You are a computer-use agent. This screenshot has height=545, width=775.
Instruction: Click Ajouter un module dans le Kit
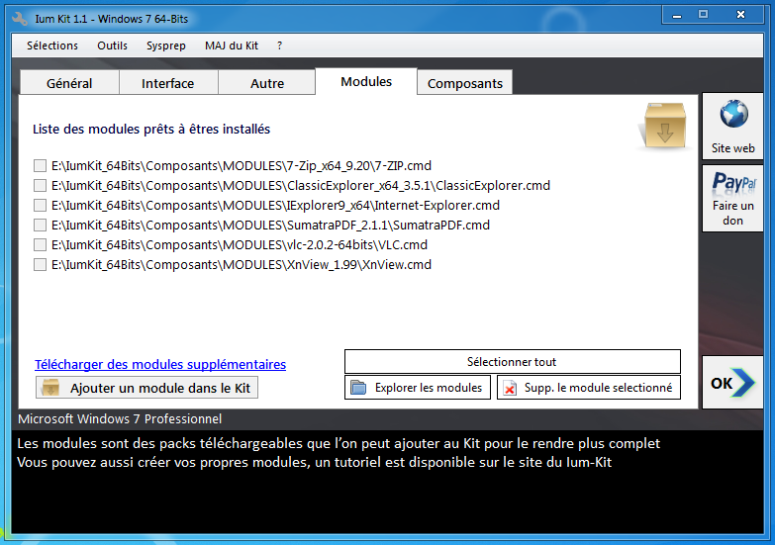(x=146, y=388)
